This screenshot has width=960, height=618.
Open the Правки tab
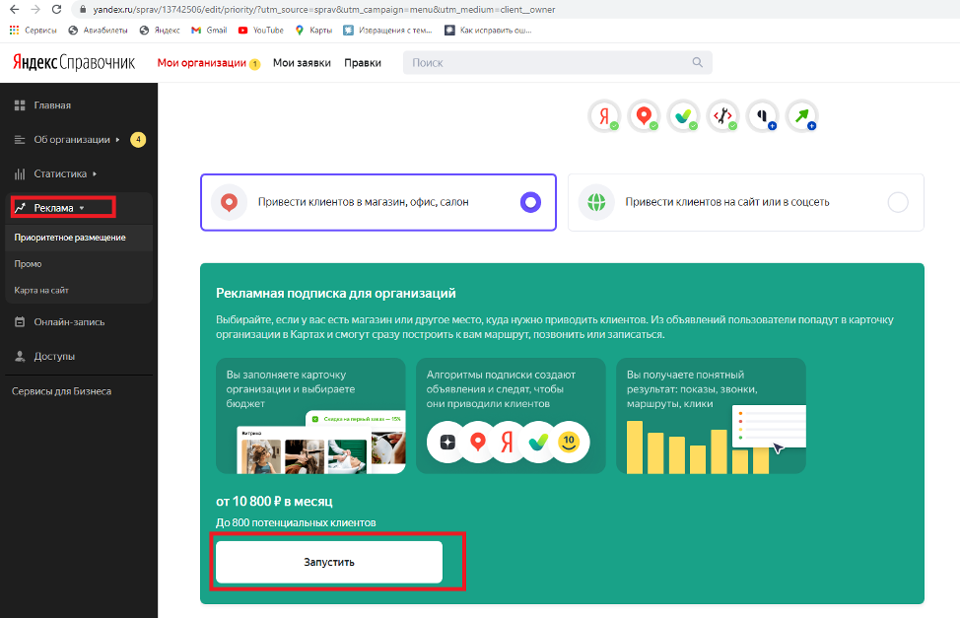363,62
